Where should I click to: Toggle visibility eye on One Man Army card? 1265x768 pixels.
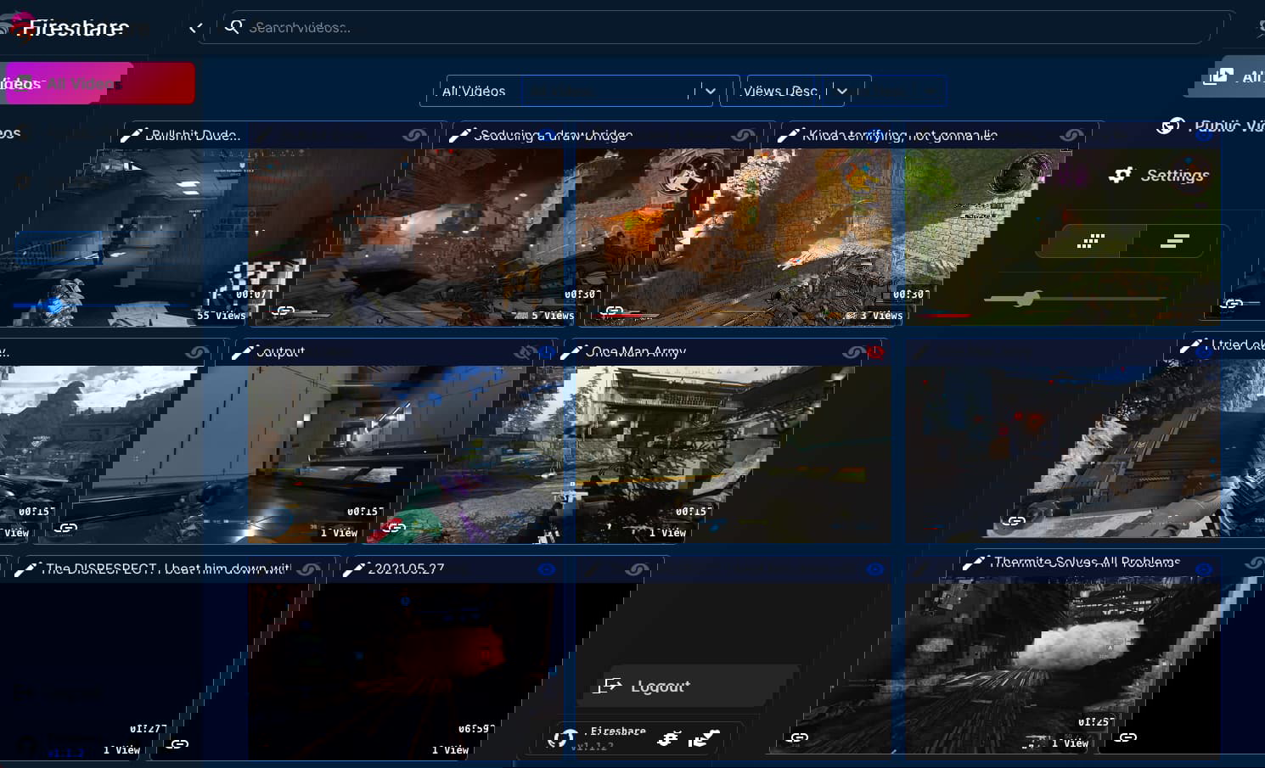tap(854, 352)
